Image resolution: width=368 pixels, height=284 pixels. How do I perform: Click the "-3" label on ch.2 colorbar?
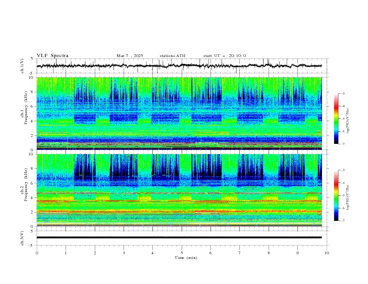(x=342, y=170)
